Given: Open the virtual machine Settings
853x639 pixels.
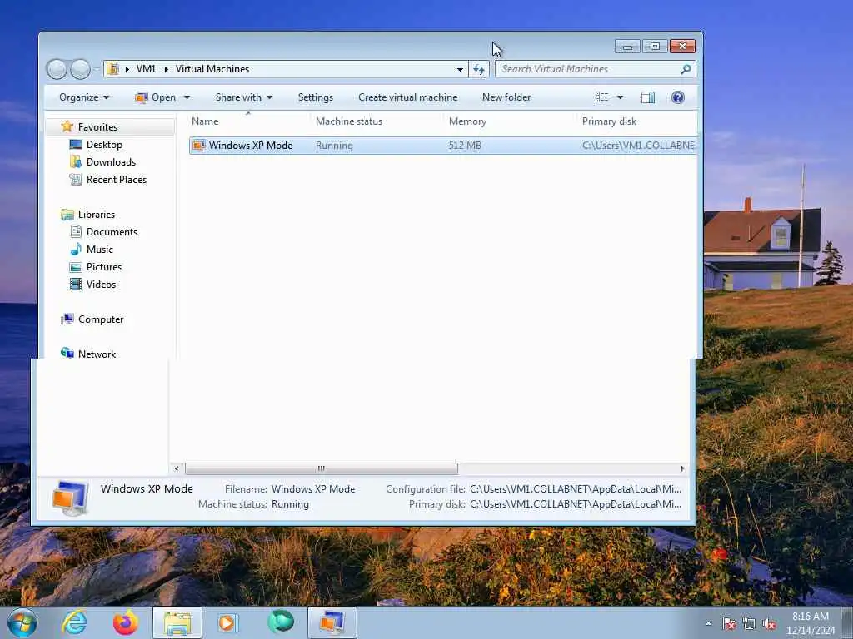Looking at the screenshot, I should [316, 97].
